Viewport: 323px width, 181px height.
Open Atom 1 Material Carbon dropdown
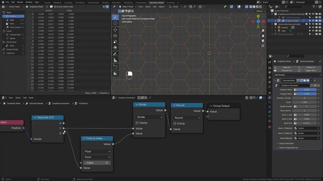point(306,128)
